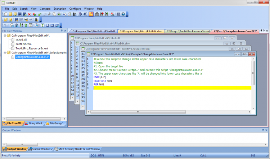Viewport: 270px width, 159px height.
Task: Switch to the File Group panel tab
Action: click(x=55, y=123)
